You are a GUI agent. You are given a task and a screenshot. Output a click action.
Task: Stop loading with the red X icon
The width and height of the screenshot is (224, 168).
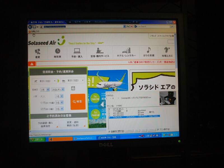click(x=132, y=26)
